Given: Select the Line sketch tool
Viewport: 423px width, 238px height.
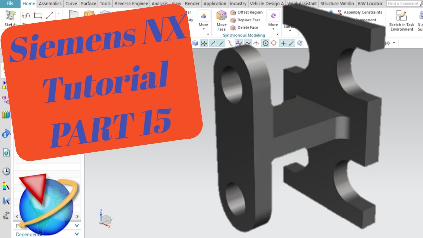Looking at the screenshot, I should tap(49, 15).
